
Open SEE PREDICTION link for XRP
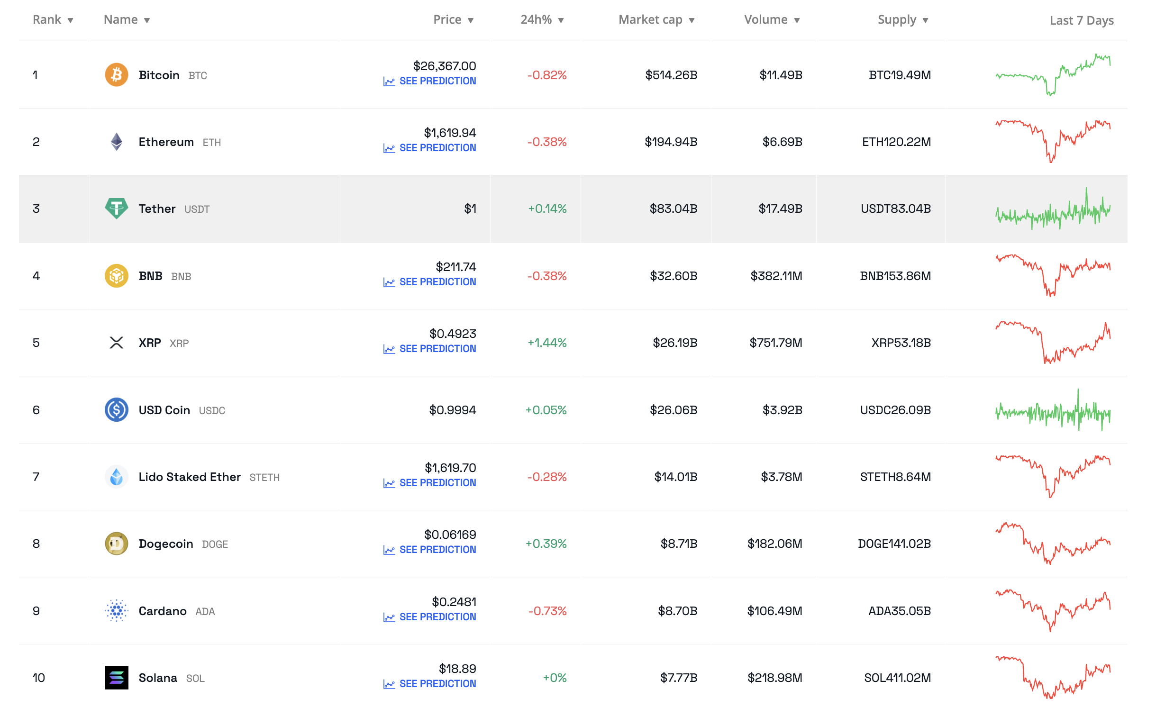437,349
